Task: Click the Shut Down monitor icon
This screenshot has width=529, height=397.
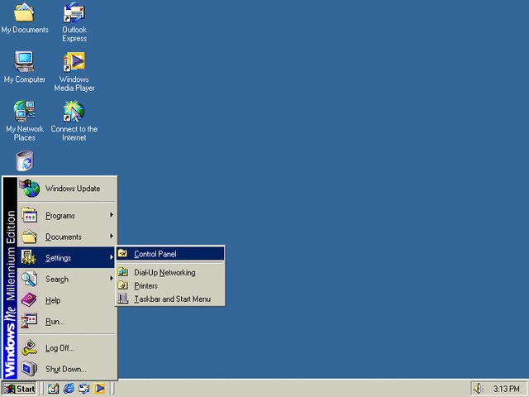Action: click(x=29, y=369)
